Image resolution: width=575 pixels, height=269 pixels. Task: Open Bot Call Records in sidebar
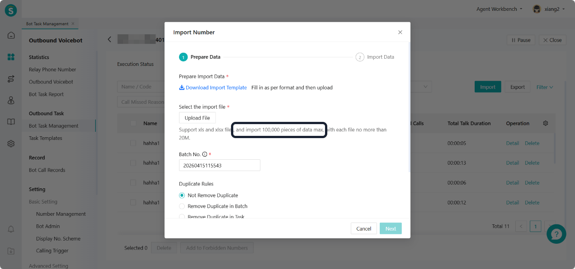tap(47, 170)
